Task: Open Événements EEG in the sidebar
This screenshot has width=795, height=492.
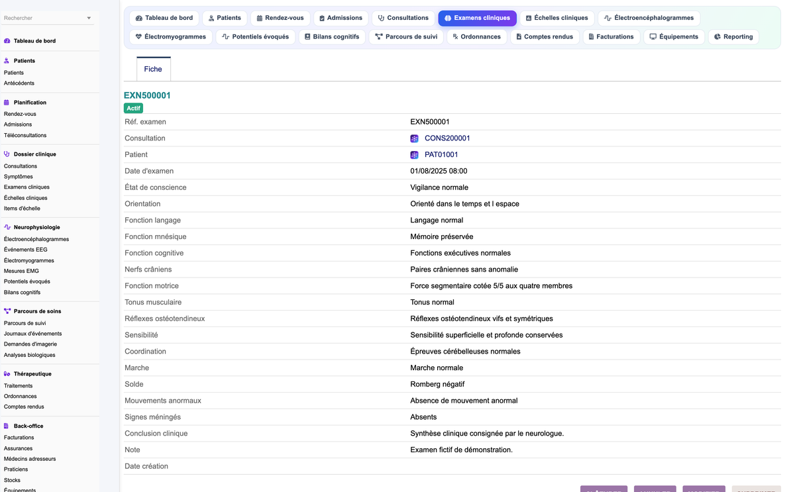Action: [26, 250]
